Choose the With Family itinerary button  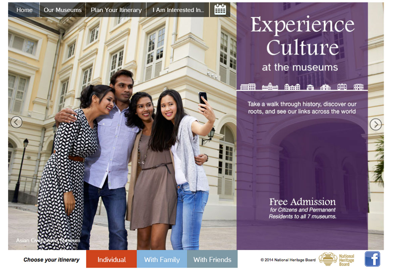click(x=162, y=259)
